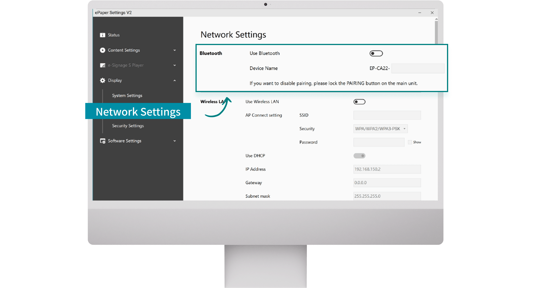Click the SSID input field
The width and height of the screenshot is (538, 288).
387,115
